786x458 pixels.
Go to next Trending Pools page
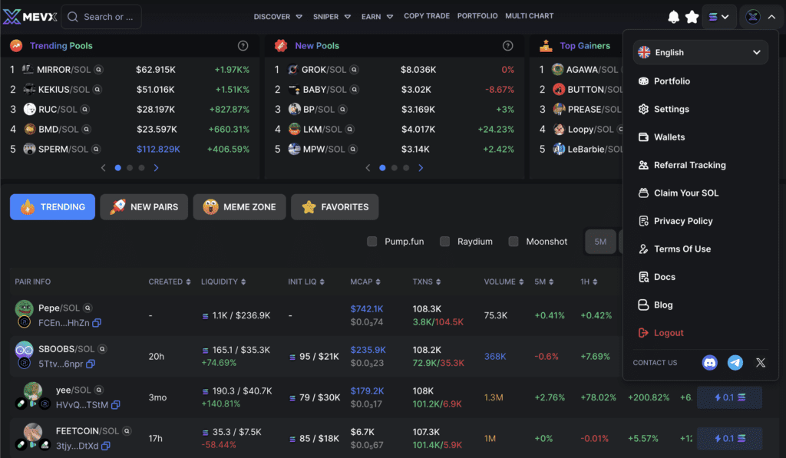[x=156, y=168]
